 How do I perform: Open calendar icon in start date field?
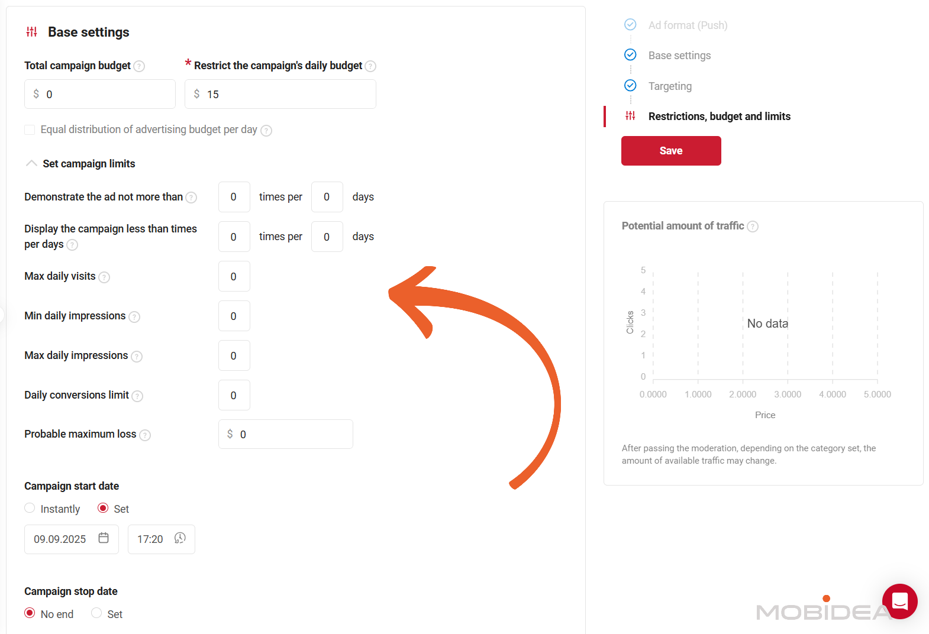(x=104, y=538)
